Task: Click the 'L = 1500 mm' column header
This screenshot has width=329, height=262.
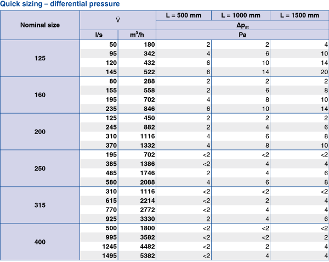Action: 299,15
